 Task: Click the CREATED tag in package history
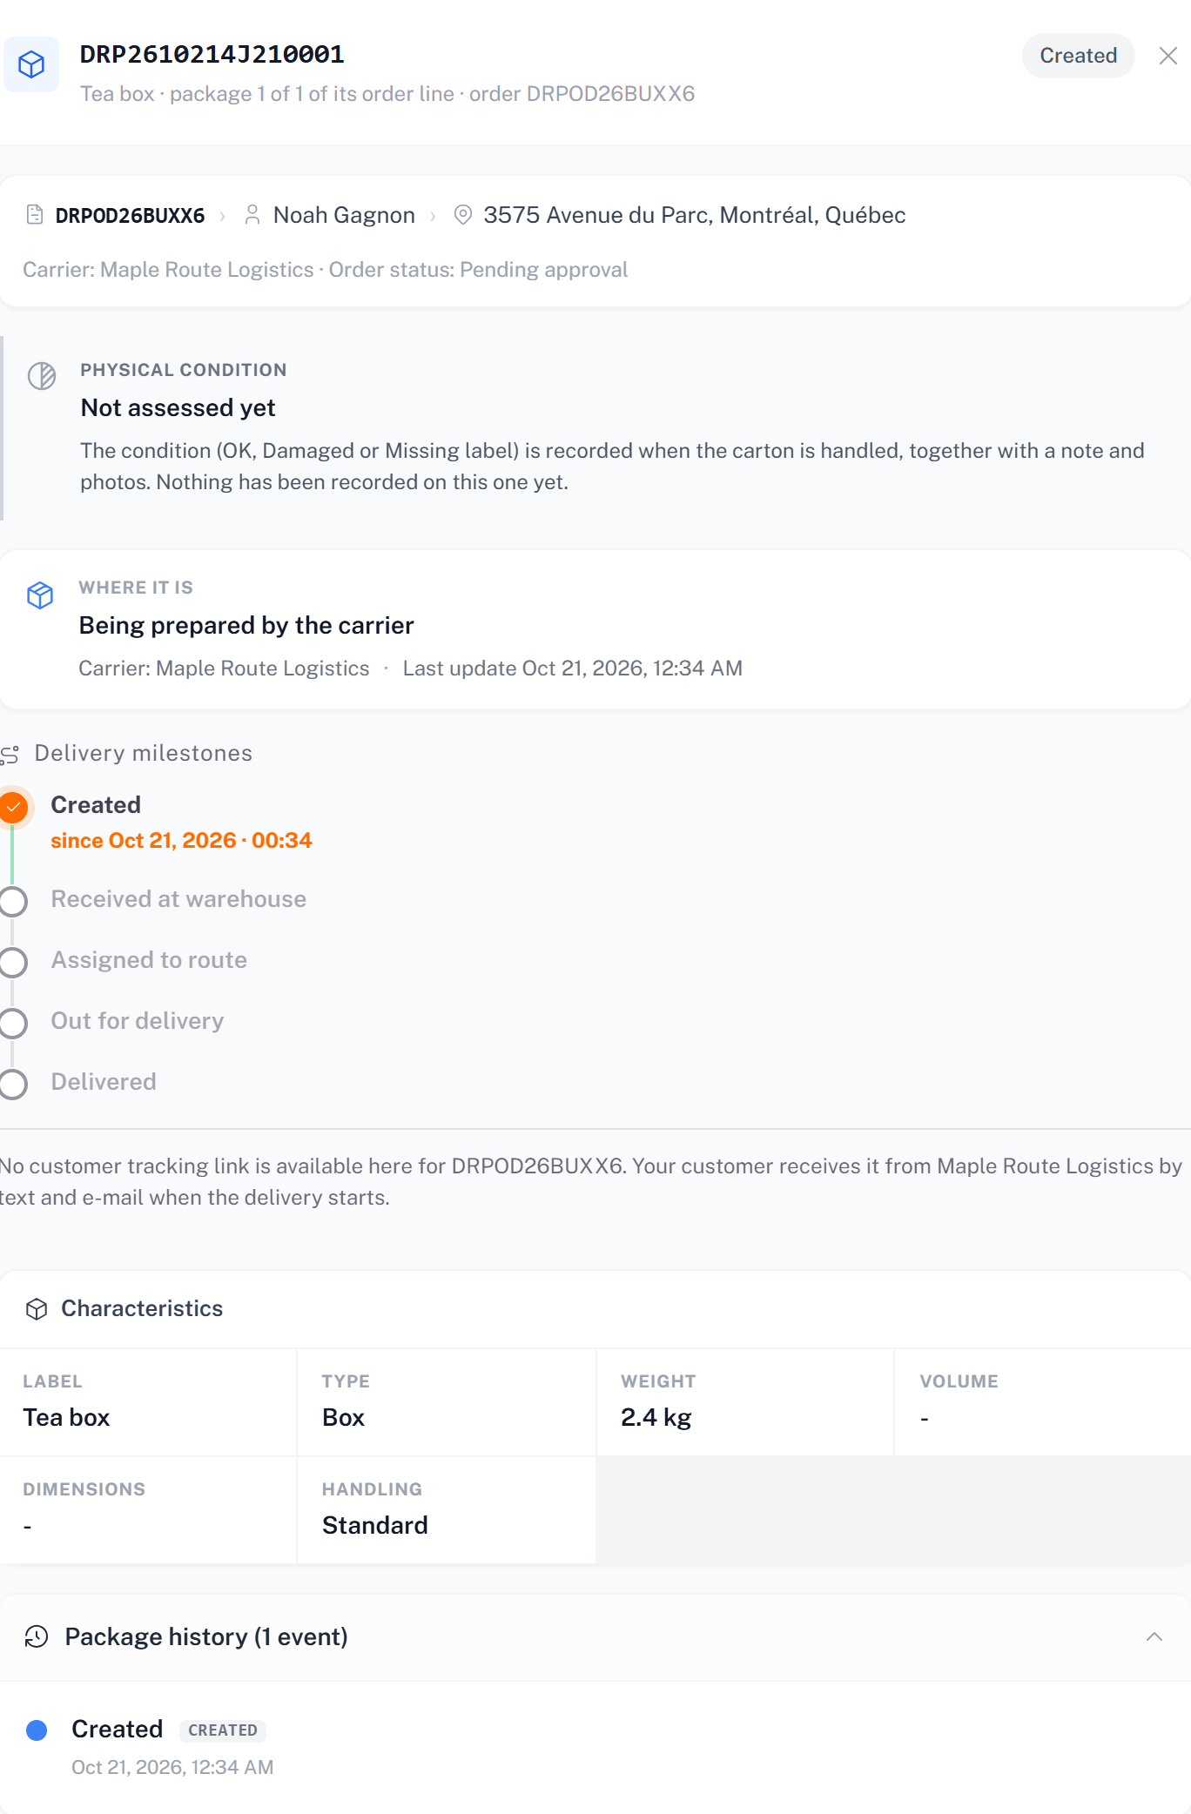[223, 1730]
